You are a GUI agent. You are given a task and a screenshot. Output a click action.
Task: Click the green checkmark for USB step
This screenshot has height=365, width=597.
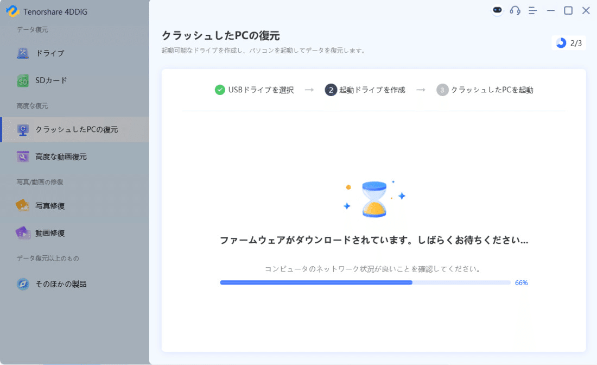pos(220,90)
